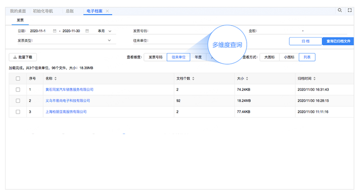The image size is (361, 195).
Task: Check row 1 黄石同发汽车 checkbox
Action: pos(18,90)
